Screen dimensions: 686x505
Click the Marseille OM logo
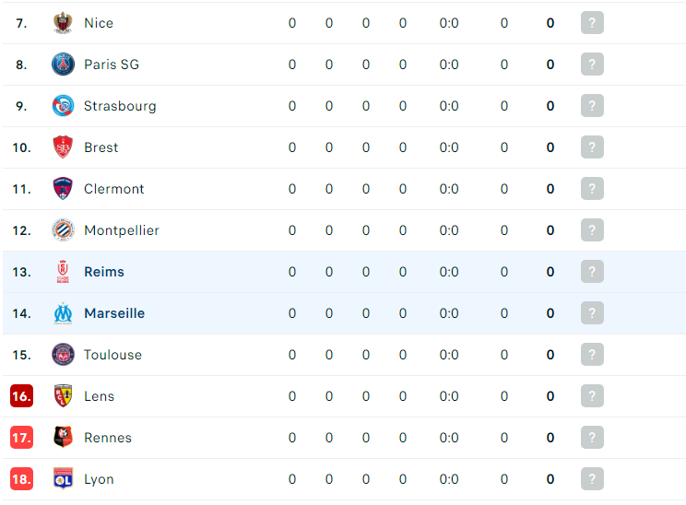[63, 313]
